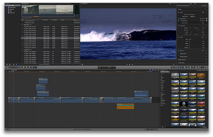Screen dimensions: 213x137
Task: Disable the Transform checkbox
Action: click(179, 26)
